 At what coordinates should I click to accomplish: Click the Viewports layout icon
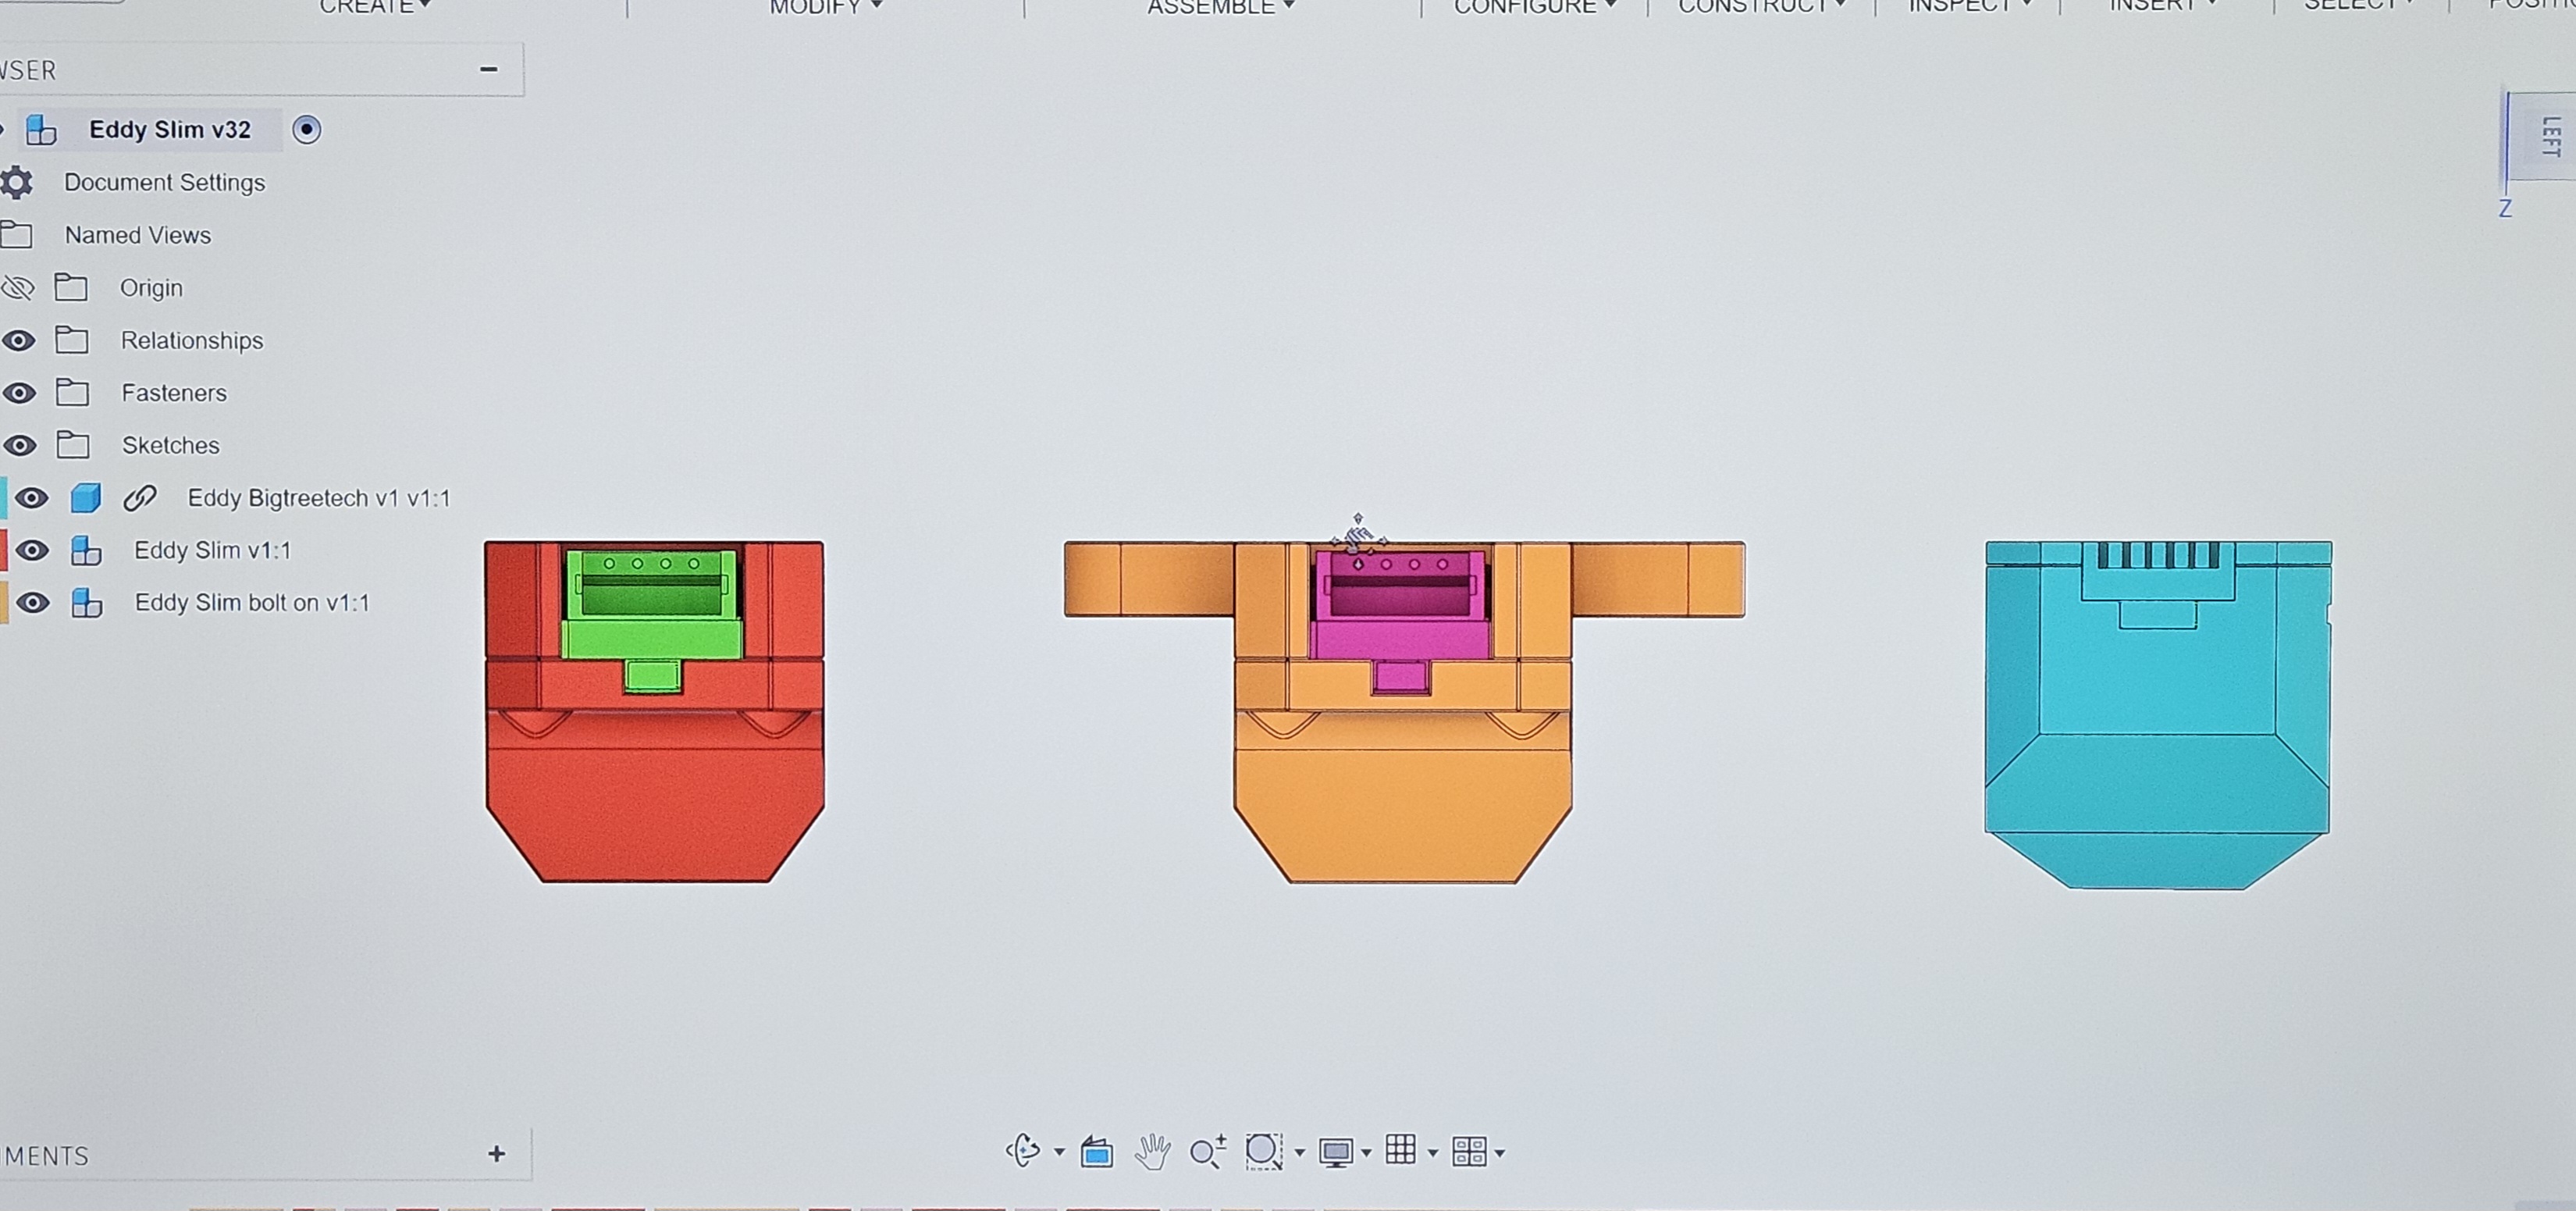tap(1469, 1152)
